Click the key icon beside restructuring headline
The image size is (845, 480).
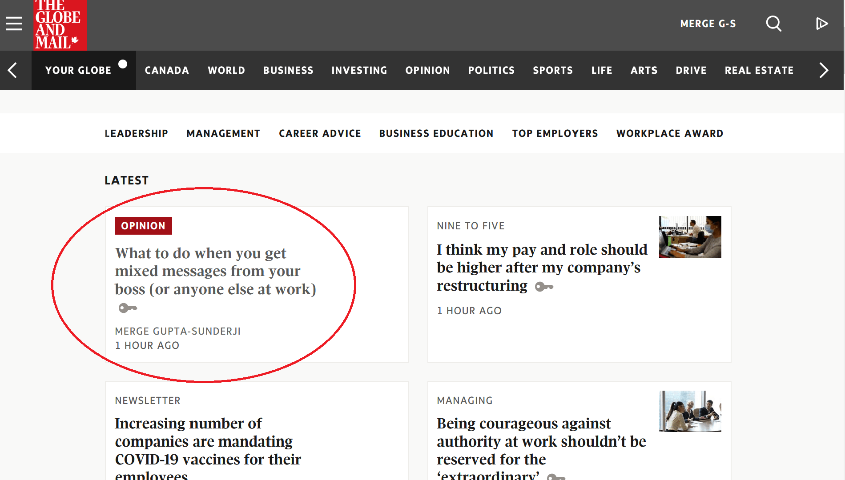click(544, 287)
